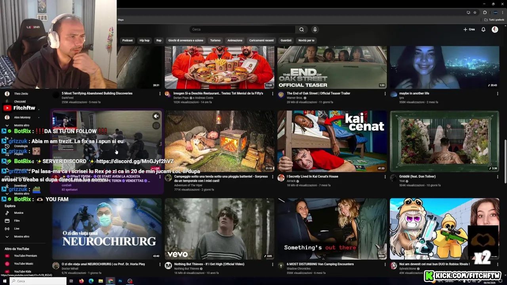Open options for Van Camping Encounters video

tap(385, 264)
